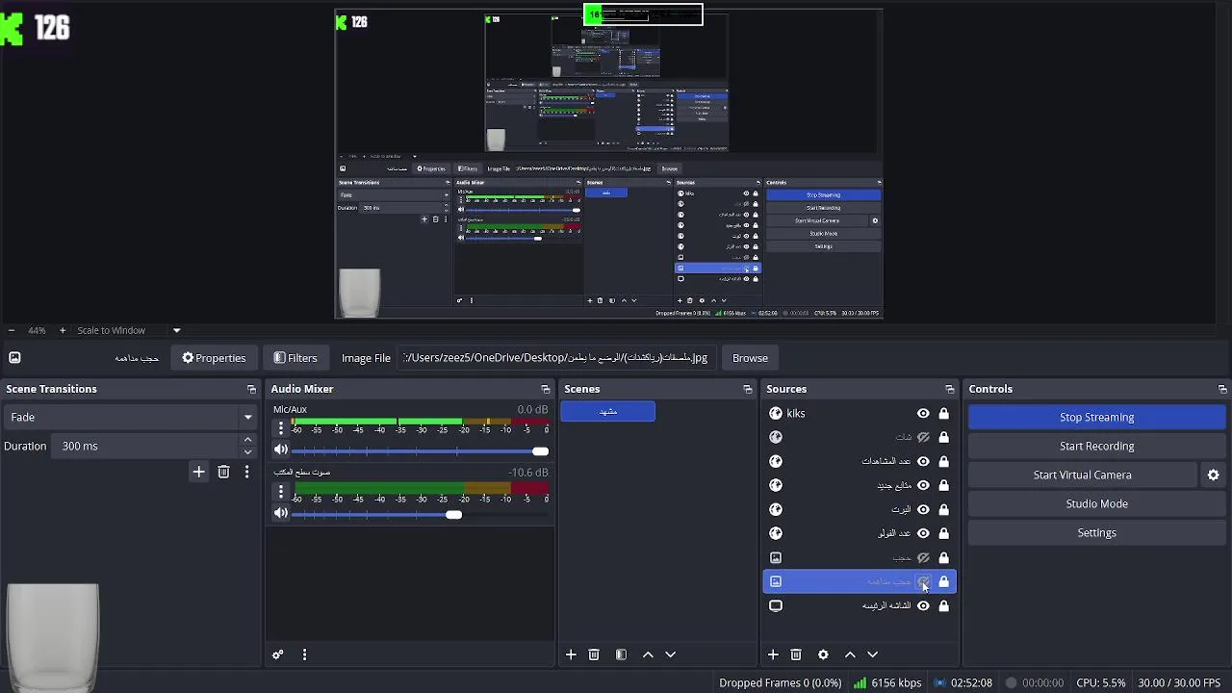Remove the selected source via the trash icon
1232x693 pixels.
(x=796, y=654)
